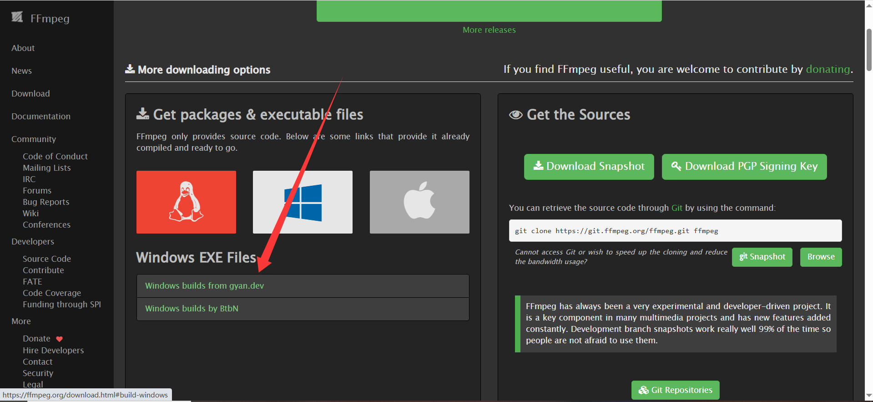Open the Donate sidebar link

(36, 338)
